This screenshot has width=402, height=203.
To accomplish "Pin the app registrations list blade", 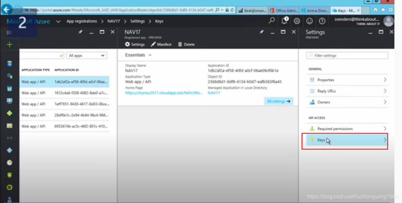I will pyautogui.click(x=80, y=32).
